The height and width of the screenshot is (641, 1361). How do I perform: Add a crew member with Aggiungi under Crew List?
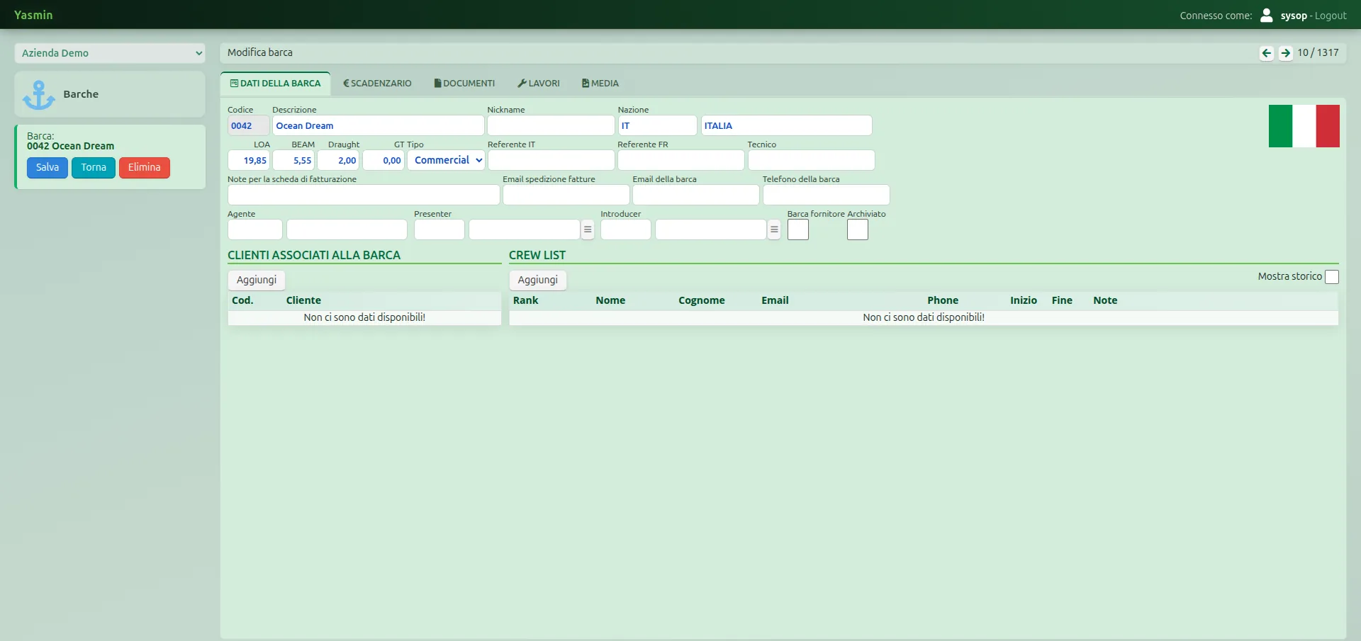538,280
